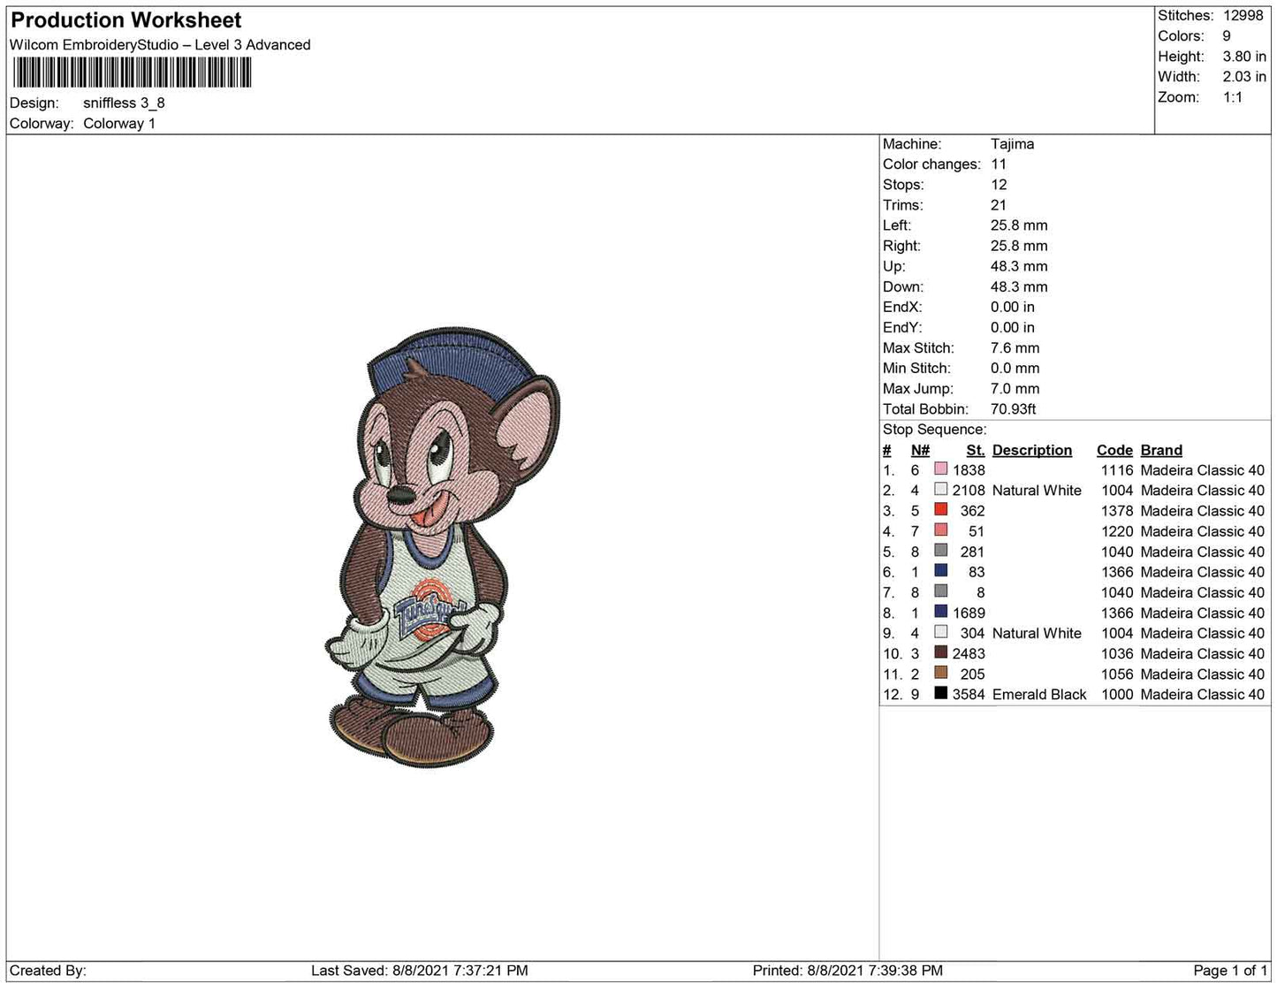Select the Max Jump value 7.0 mm
Viewport: 1277px width, 983px height.
(1015, 389)
